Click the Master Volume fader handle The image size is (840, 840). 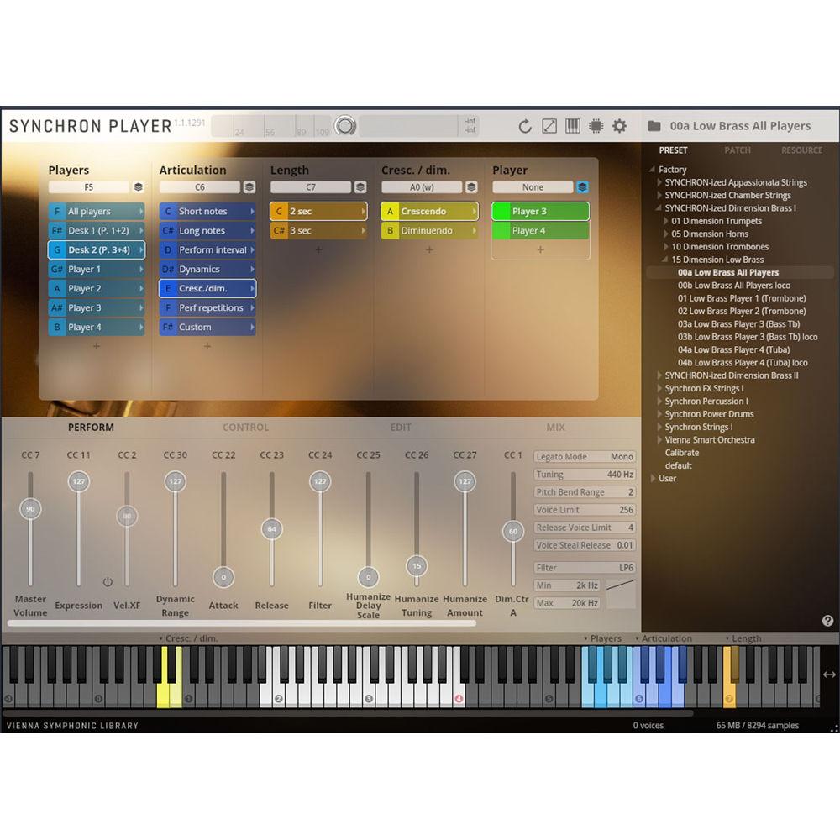coord(31,508)
